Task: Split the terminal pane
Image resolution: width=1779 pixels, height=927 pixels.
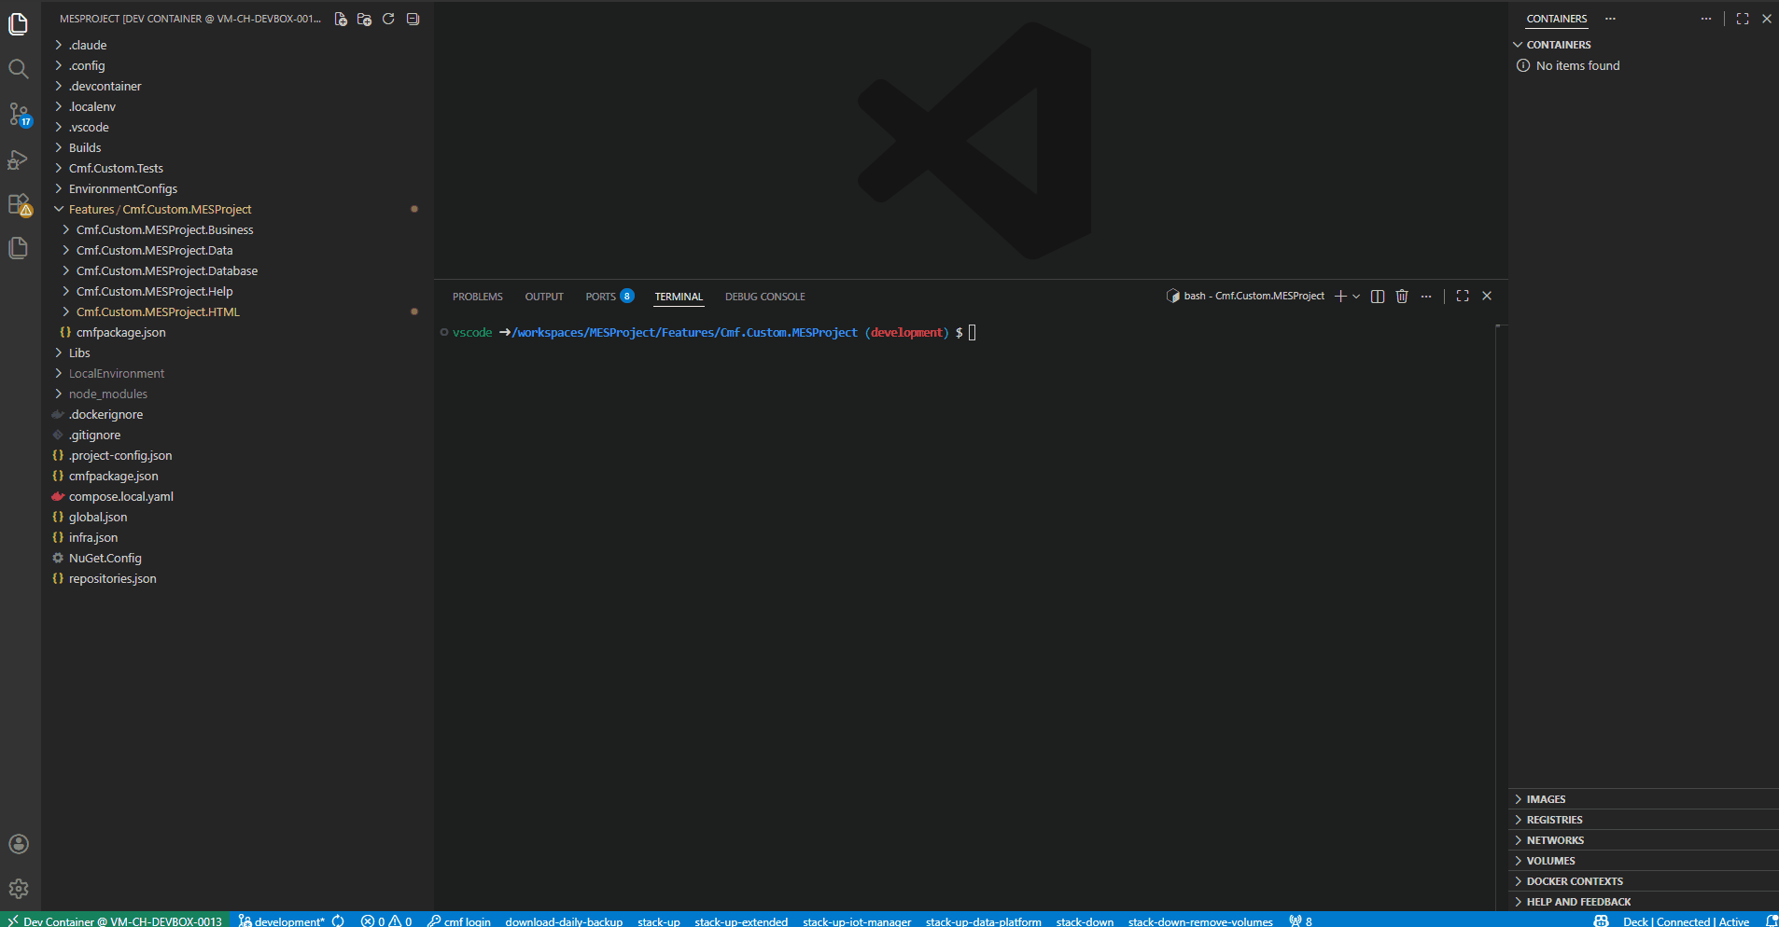Action: click(x=1377, y=297)
